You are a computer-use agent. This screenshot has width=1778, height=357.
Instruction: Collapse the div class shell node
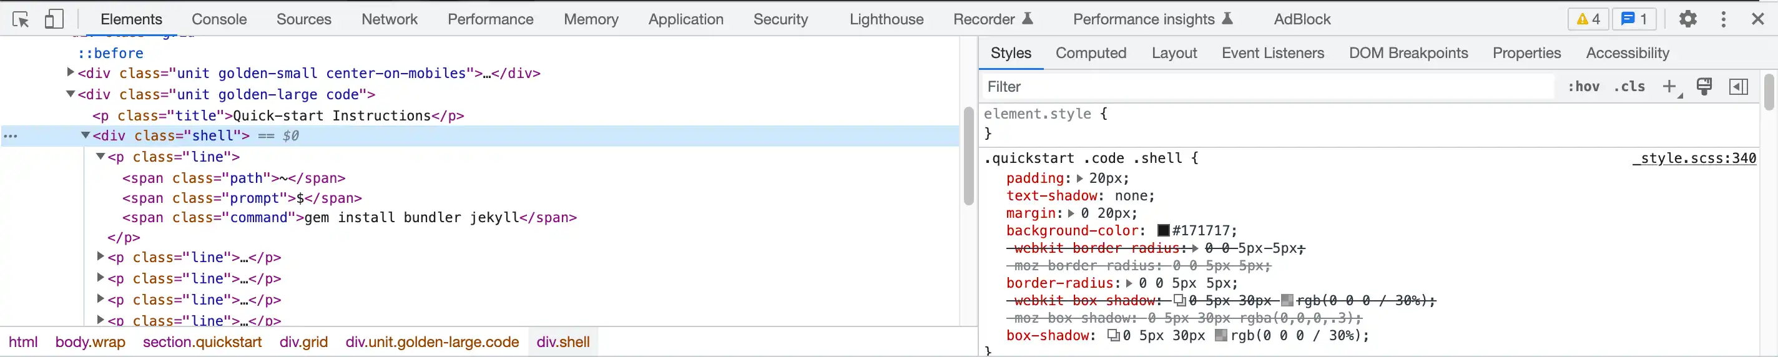coord(86,135)
